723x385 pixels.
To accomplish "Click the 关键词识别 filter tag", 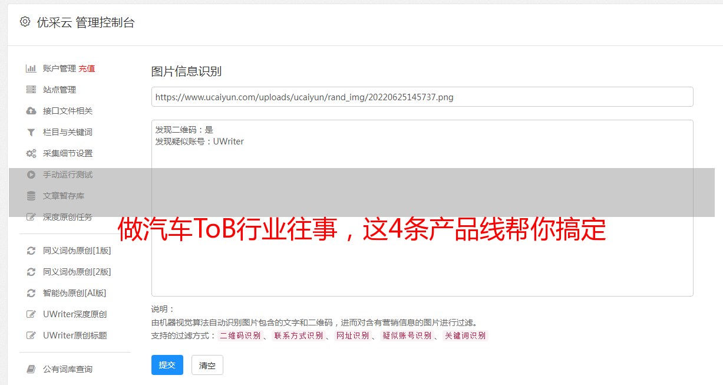I will (x=466, y=335).
